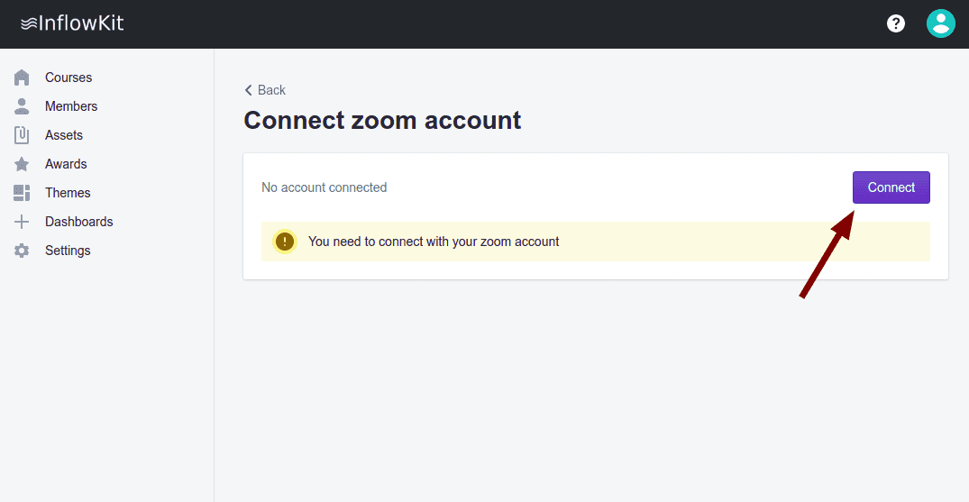The image size is (969, 502).
Task: Click the Themes layout icon
Action: coord(22,193)
